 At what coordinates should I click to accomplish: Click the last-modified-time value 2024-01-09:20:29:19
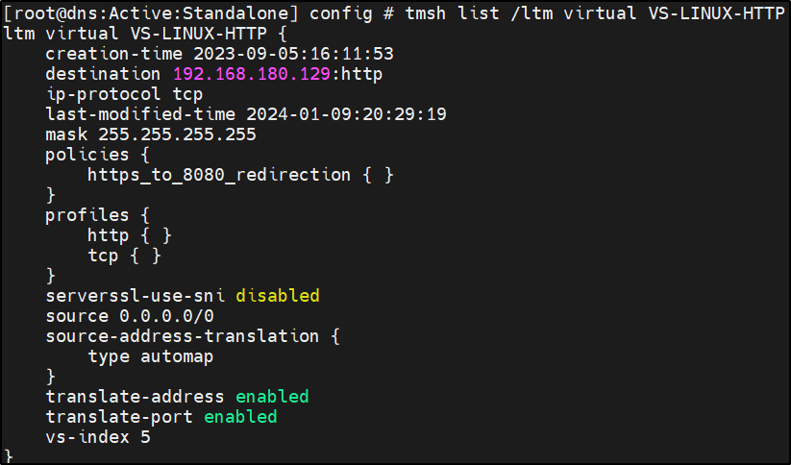pyautogui.click(x=346, y=114)
